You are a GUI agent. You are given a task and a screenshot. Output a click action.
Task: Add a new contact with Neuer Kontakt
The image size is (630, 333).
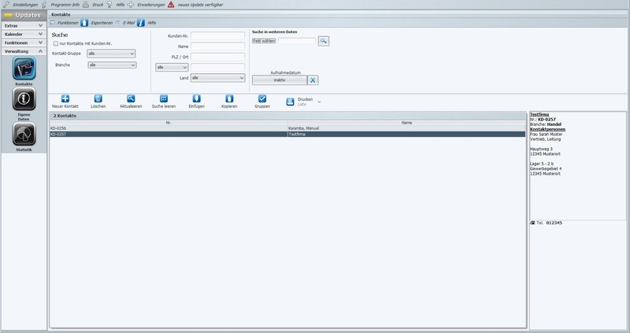(65, 99)
